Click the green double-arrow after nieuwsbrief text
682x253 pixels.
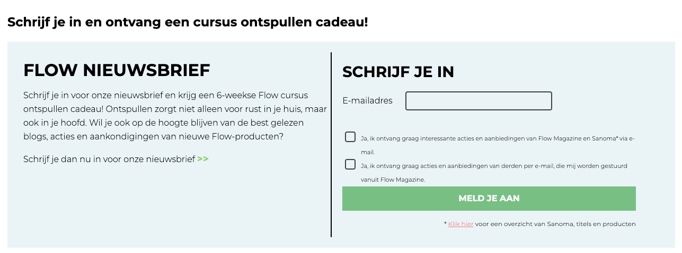coord(202,159)
